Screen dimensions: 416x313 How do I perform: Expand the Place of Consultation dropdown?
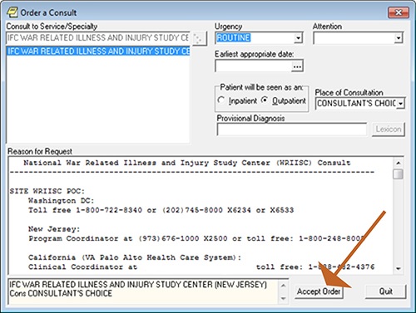401,104
